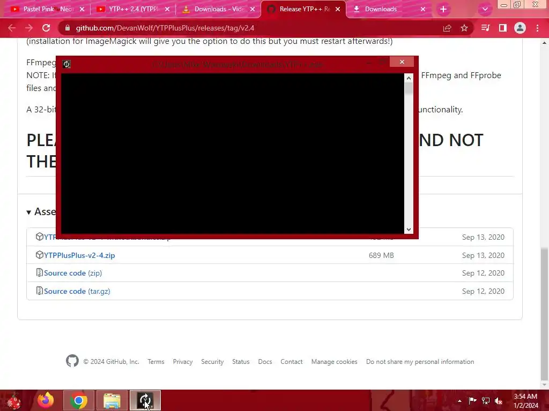This screenshot has height=411, width=549.
Task: Open the tab search dropdown arrow
Action: click(485, 9)
